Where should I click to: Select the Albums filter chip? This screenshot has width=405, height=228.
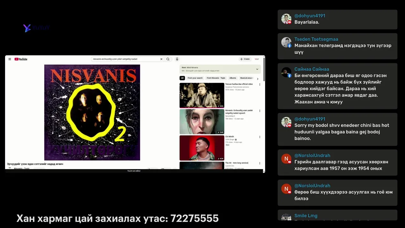[x=233, y=78]
